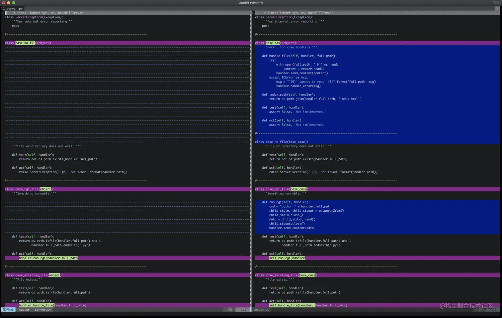This screenshot has width=502, height=318.
Task: Click the os.path.join 'index.html' return line
Action: pos(315,99)
